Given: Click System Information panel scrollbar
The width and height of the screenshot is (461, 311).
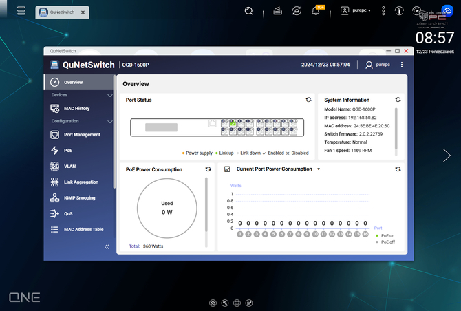Looking at the screenshot, I should (396, 129).
